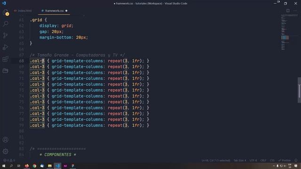Open the folder icon view in activity bar
Image resolution: width=301 pixels, height=169 pixels.
pyautogui.click(x=5, y=71)
